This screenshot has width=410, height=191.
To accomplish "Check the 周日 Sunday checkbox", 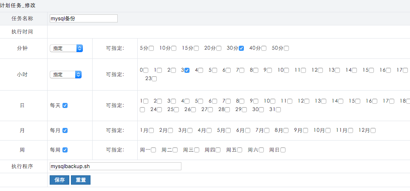I will point(283,150).
